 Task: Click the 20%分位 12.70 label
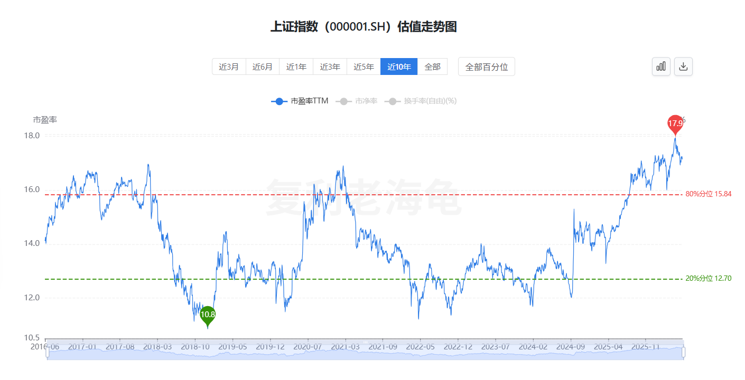(709, 279)
